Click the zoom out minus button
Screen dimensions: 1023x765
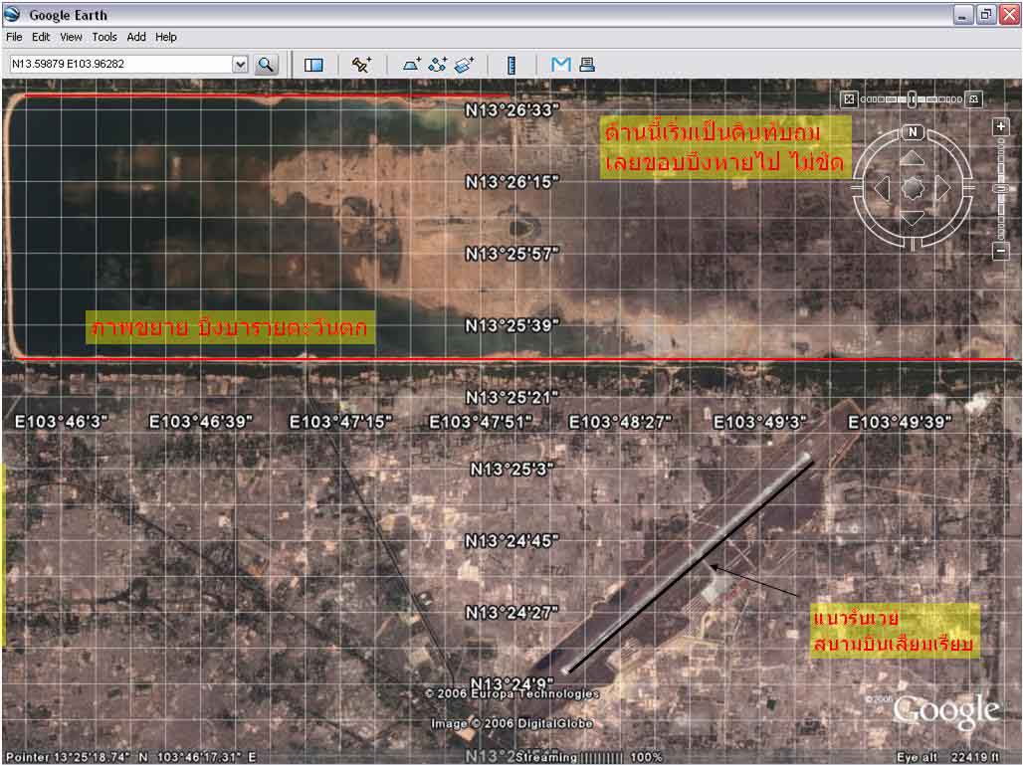point(1001,251)
